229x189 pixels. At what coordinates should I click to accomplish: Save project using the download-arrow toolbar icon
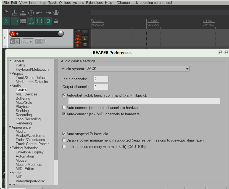(x=23, y=13)
